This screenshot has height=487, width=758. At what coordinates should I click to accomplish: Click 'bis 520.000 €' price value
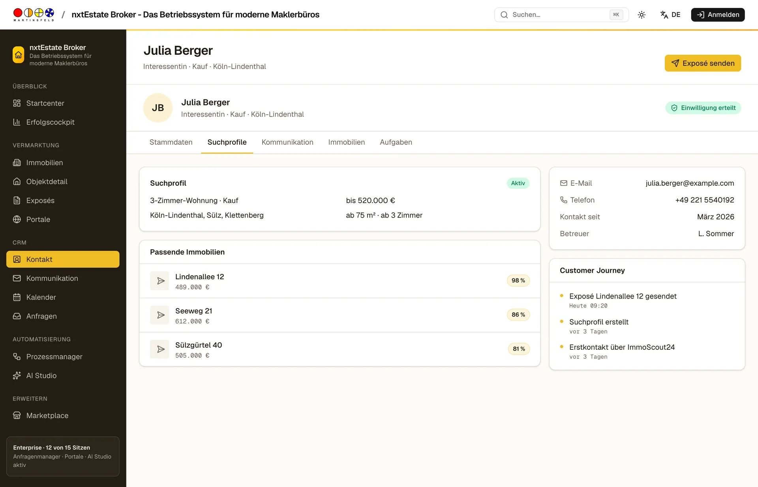pos(370,201)
